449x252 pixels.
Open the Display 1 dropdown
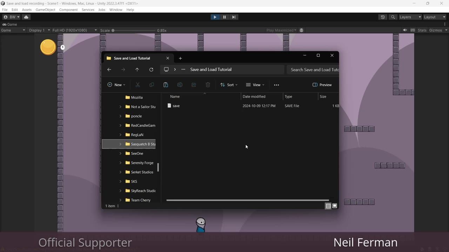point(39,30)
